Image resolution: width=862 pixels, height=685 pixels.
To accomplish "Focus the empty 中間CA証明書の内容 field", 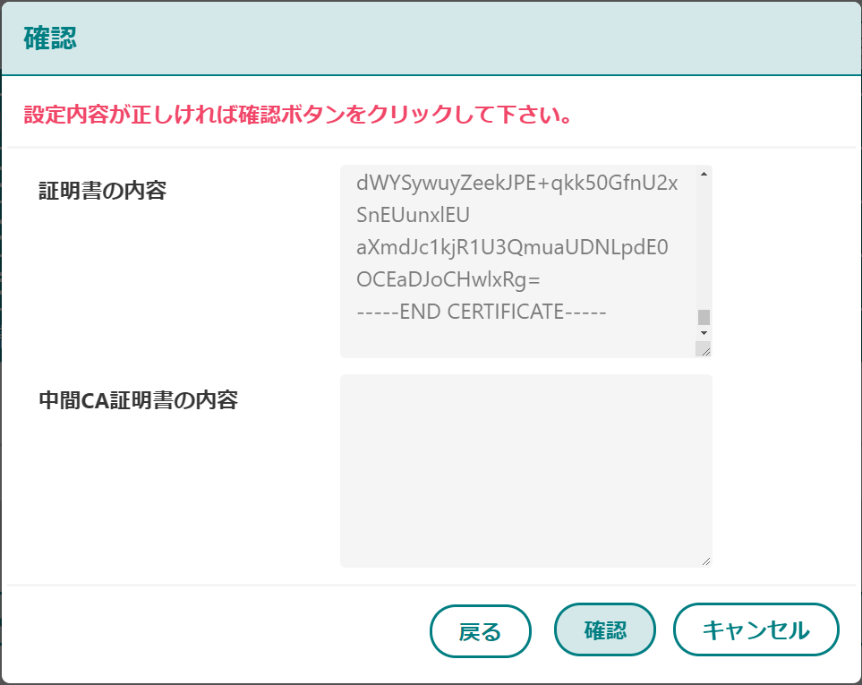I will (526, 471).
